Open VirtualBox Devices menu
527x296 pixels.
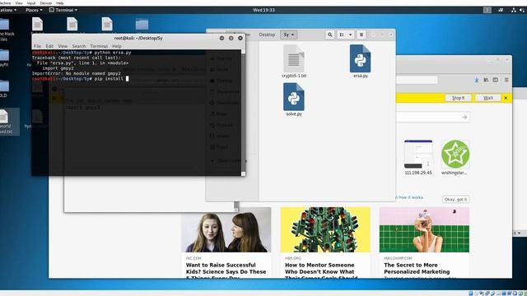(46, 2)
